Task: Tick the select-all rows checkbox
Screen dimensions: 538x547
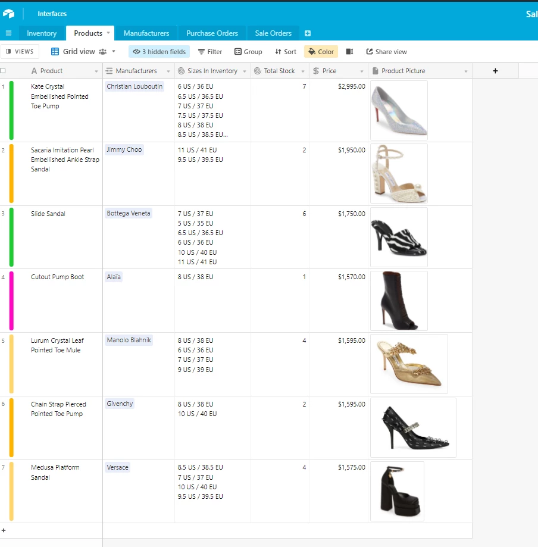Action: coord(3,71)
